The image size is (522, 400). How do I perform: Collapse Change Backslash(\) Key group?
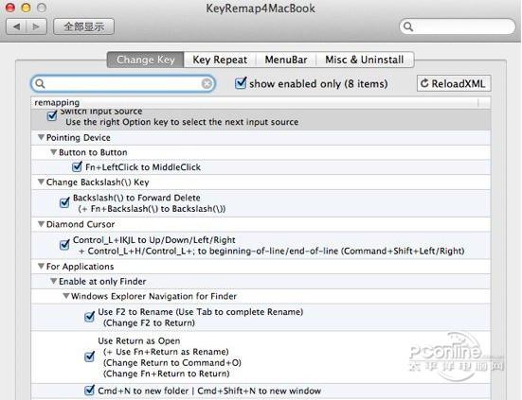coord(41,182)
